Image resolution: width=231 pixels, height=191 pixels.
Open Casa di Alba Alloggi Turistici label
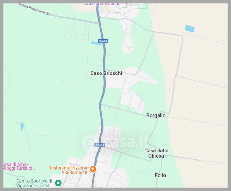click(x=19, y=166)
